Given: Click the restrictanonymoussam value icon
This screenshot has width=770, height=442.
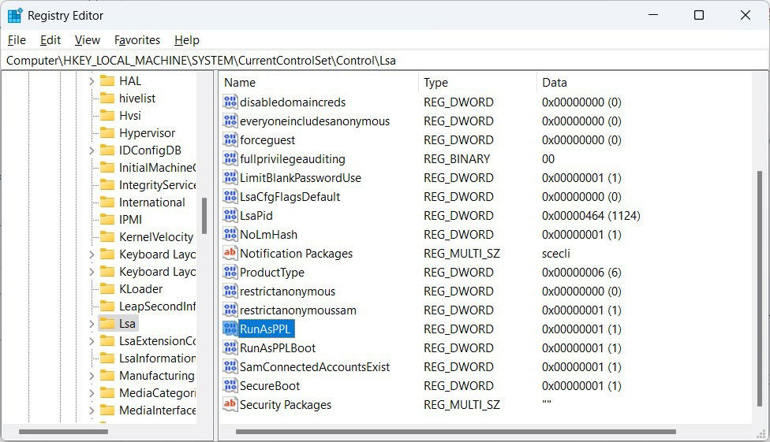Looking at the screenshot, I should click(x=230, y=310).
